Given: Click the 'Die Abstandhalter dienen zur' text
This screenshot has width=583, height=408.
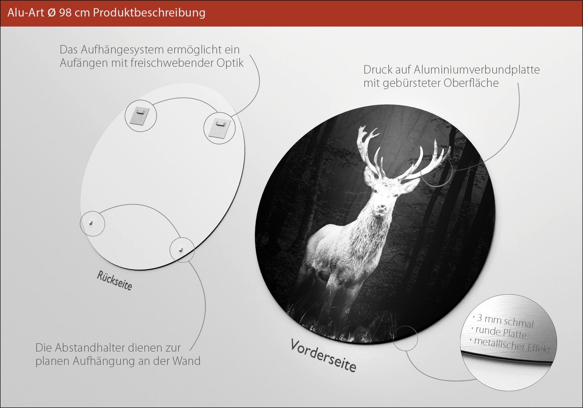Looking at the screenshot, I should coord(108,348).
